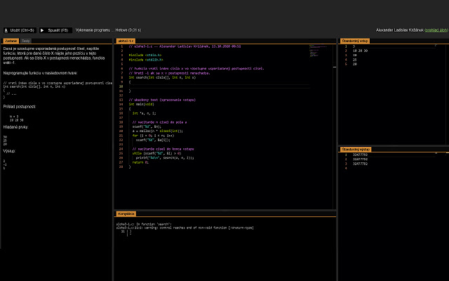Viewport: 449px width, 281px height.
Task: Select the Kompilácia panel tab
Action: click(x=126, y=213)
